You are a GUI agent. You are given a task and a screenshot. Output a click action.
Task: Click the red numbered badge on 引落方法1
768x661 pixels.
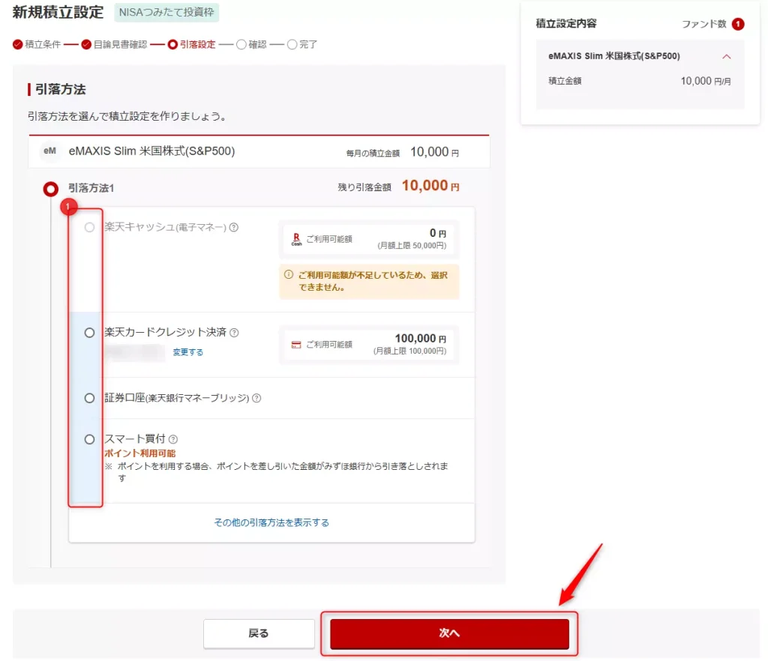(x=70, y=205)
